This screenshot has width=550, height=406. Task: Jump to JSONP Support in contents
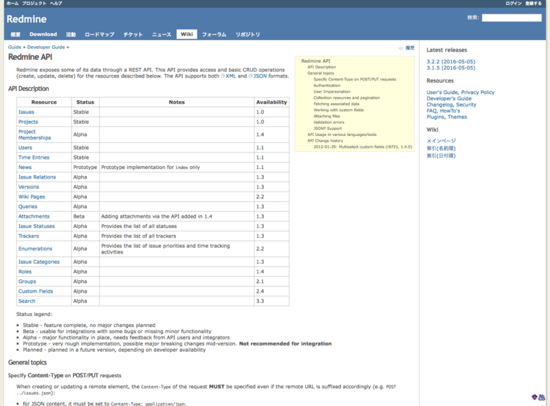[328, 128]
